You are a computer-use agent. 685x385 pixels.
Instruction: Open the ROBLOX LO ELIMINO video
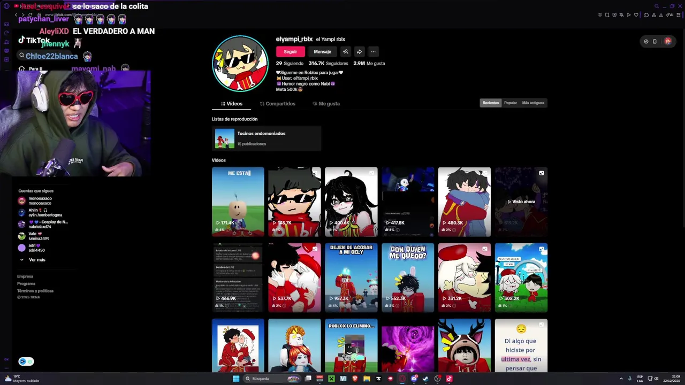(x=351, y=345)
